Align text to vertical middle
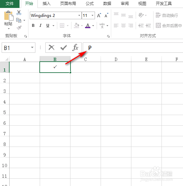The width and height of the screenshot is (183, 186). coord(123,15)
